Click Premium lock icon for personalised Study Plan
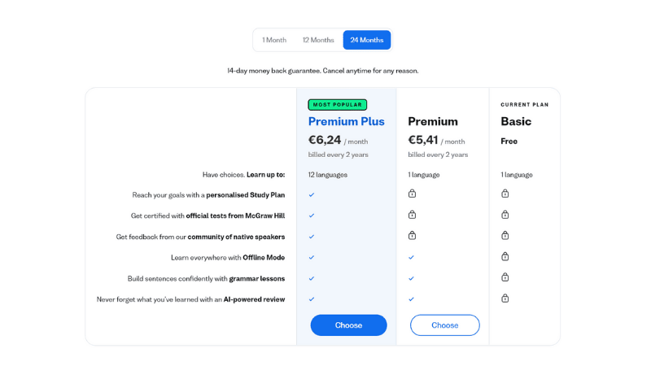The image size is (651, 366). coord(412,194)
